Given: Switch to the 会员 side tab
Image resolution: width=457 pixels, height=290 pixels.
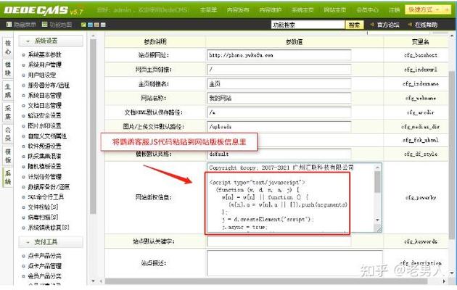Looking at the screenshot, I should [8, 134].
